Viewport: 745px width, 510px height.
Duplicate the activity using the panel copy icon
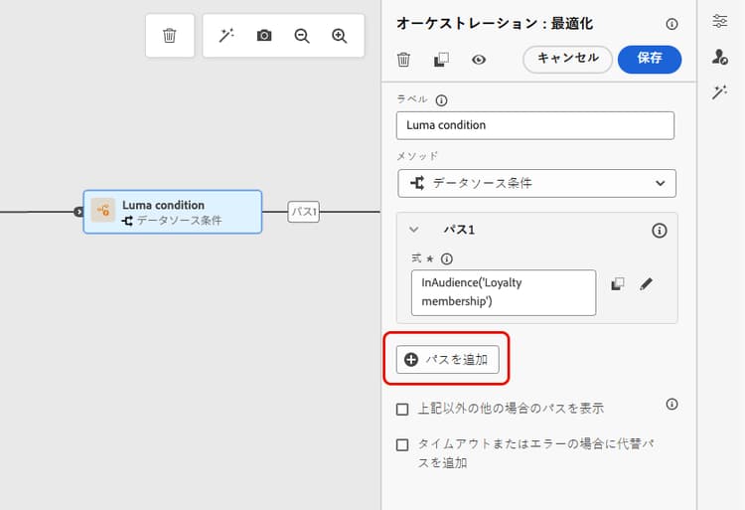click(x=441, y=60)
